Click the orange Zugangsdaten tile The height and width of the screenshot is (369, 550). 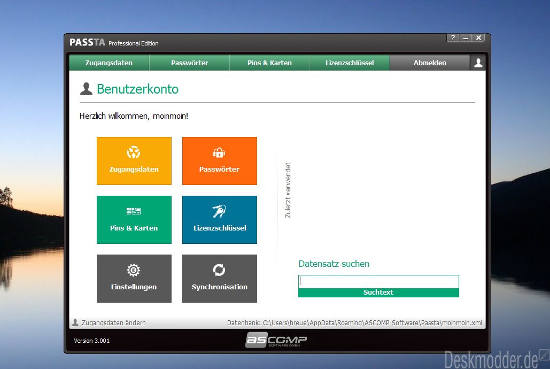point(134,161)
